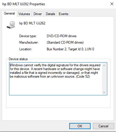
Task: Click the 'Location:' label
Action: click(26, 49)
